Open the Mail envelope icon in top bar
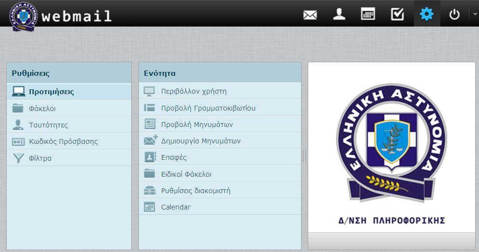 (x=310, y=14)
